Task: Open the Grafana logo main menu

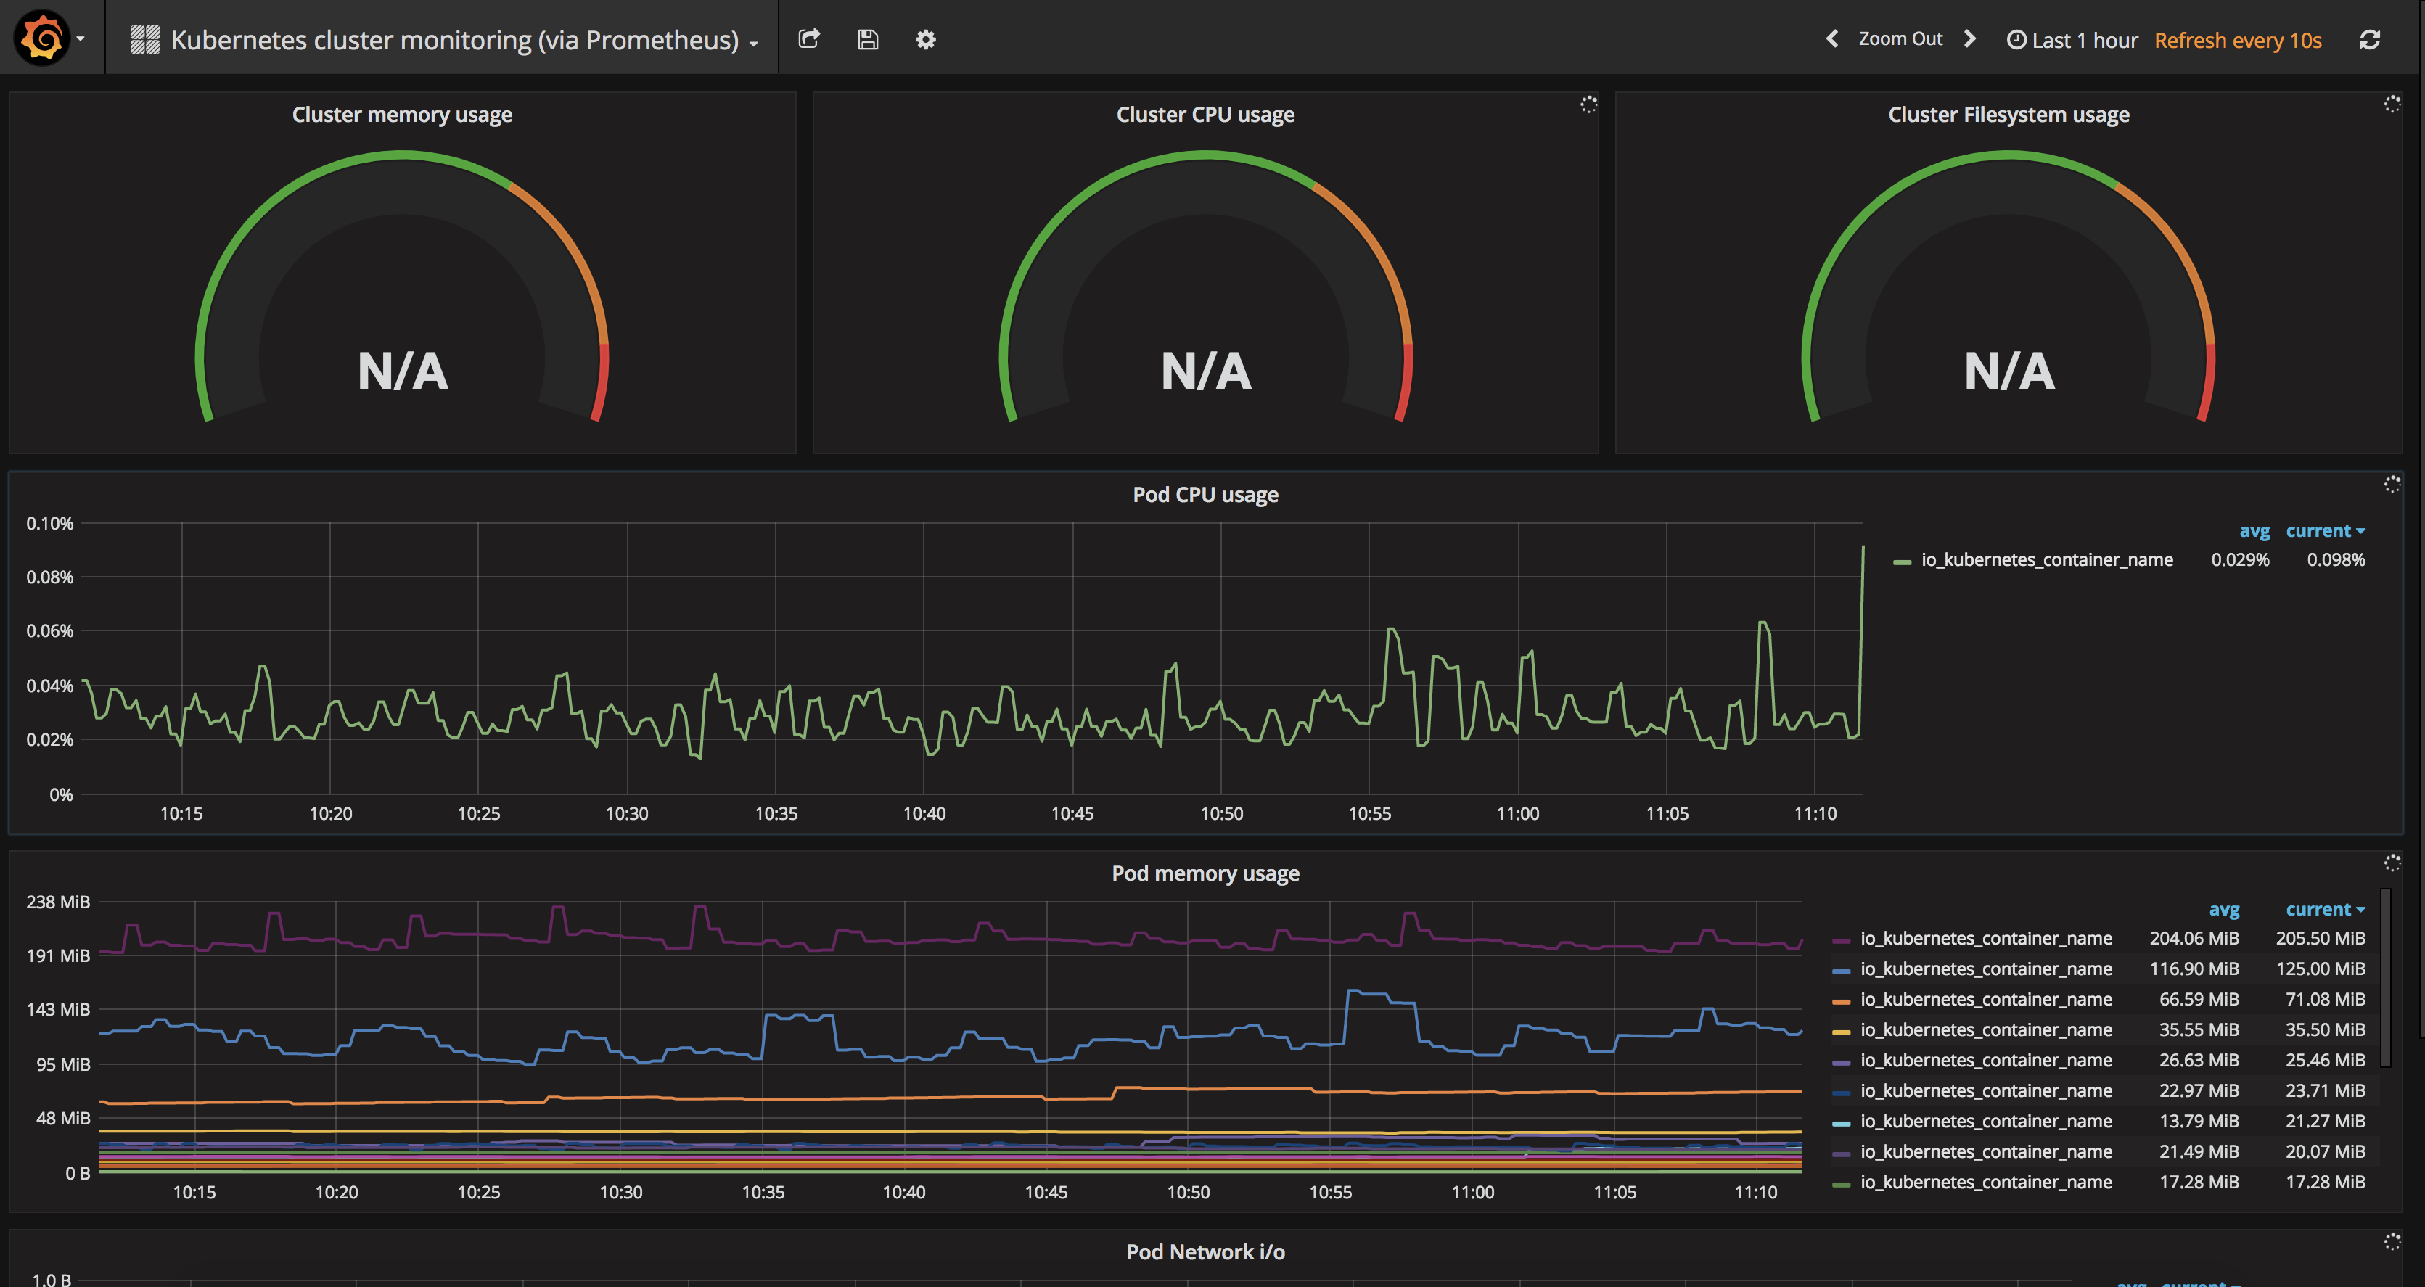Action: [41, 38]
